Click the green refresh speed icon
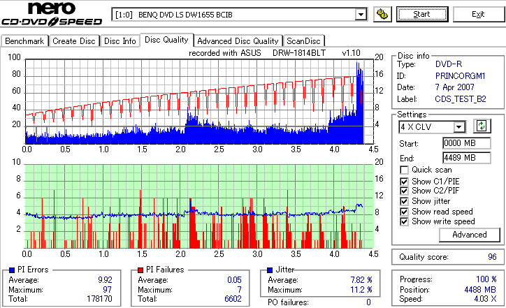Screen dimensions: 506x308 (482, 126)
